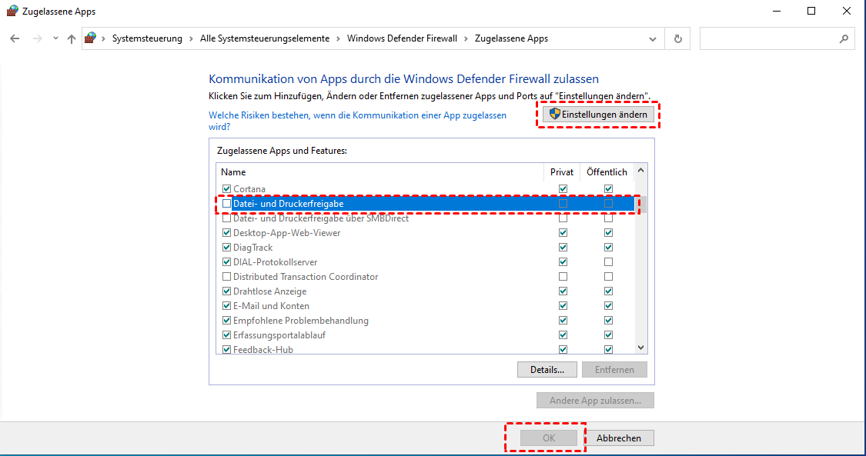Screen dimensions: 866x456
Task: Focus the Control Panel search box
Action: pos(777,39)
